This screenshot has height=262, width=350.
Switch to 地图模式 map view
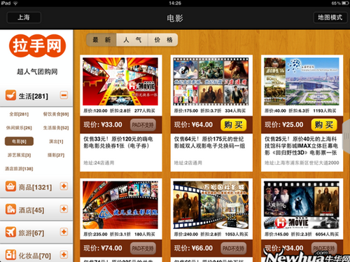coord(330,18)
